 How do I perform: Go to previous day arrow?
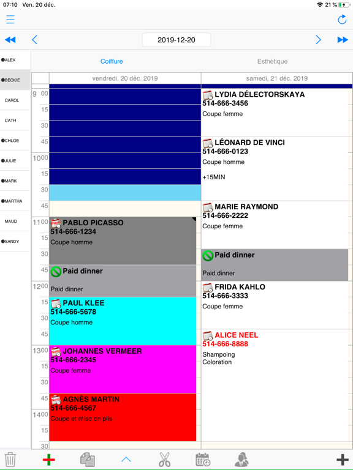point(34,40)
